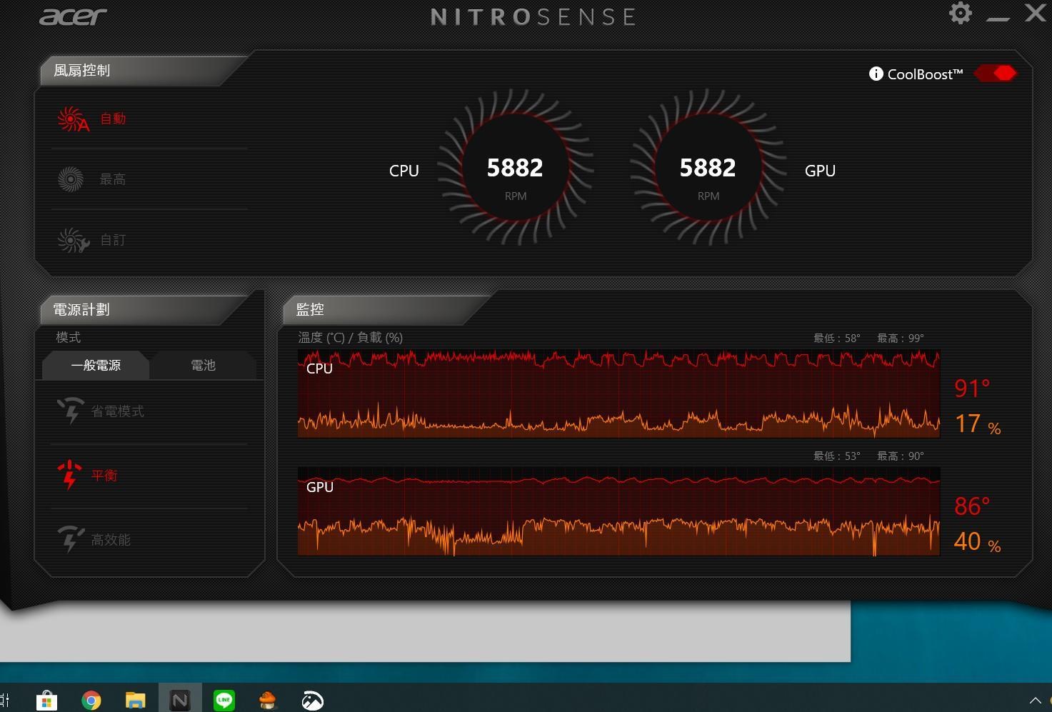1052x712 pixels.
Task: Select 最高 fan speed mode
Action: tap(113, 179)
